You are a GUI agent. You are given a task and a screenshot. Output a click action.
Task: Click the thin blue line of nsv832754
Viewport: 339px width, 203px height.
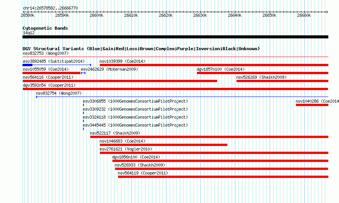[x=182, y=97]
